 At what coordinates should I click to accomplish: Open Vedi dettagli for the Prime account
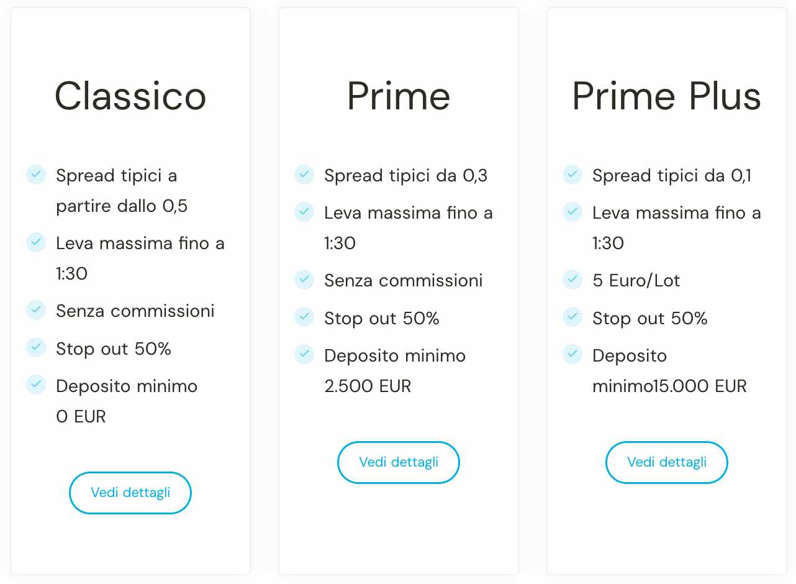click(x=399, y=462)
